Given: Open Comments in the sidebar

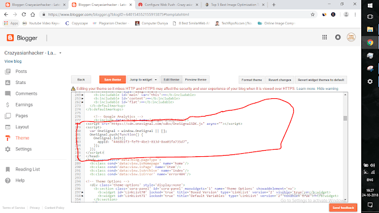Looking at the screenshot, I should point(26,93).
